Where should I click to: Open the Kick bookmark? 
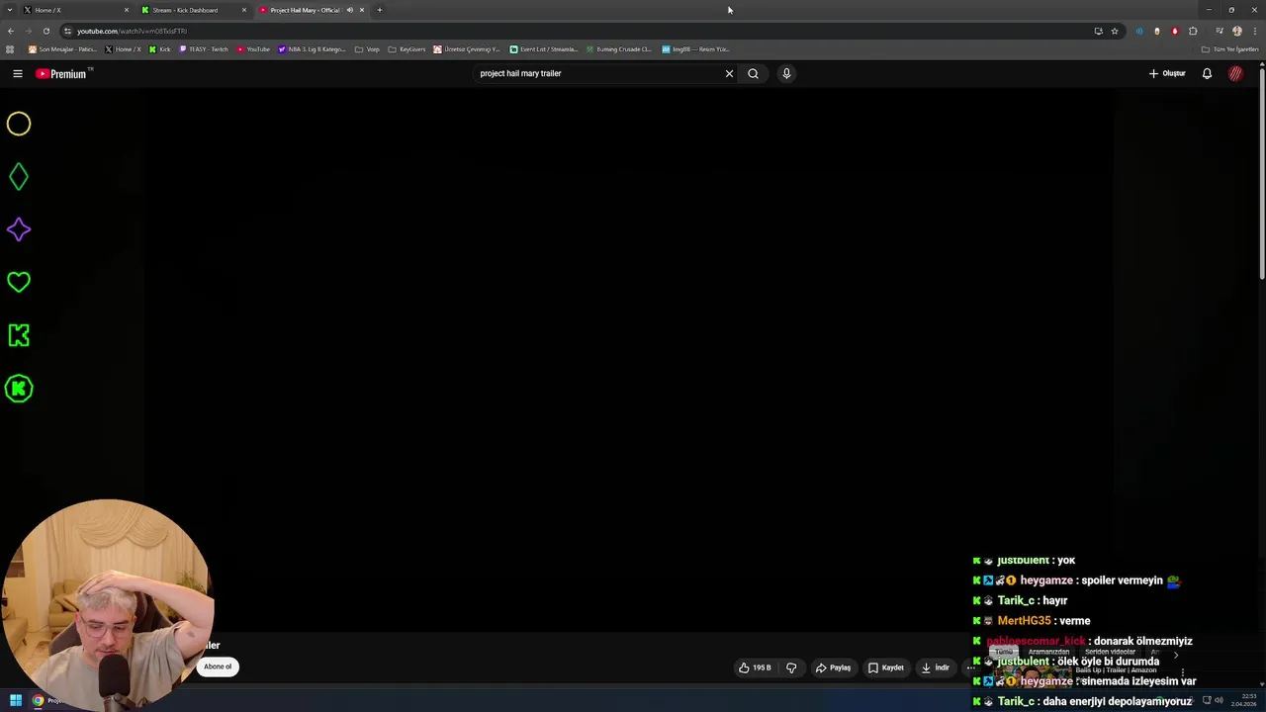159,48
